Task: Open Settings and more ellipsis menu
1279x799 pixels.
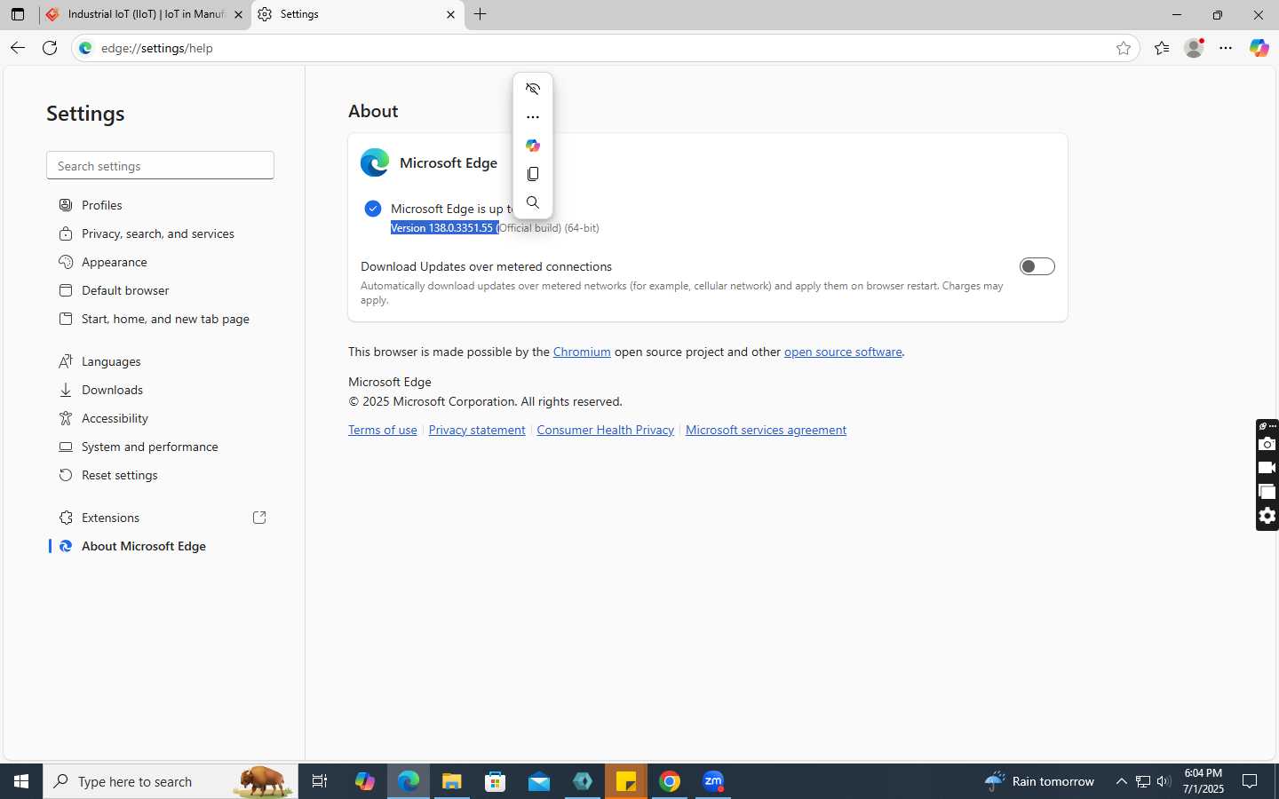Action: click(x=1226, y=48)
